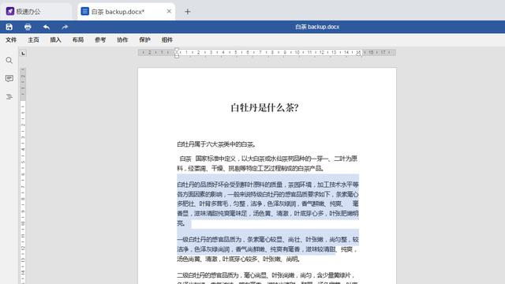Select the 白茶 backup.docx tab
505x284 pixels.
point(126,11)
